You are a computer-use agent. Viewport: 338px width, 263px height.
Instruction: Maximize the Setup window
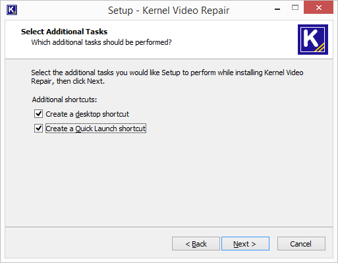pos(295,8)
